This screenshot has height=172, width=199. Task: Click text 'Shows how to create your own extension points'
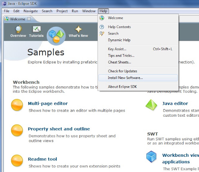coord(74,166)
